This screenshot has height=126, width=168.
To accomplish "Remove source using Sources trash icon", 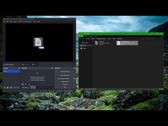I will click(x=26, y=84).
